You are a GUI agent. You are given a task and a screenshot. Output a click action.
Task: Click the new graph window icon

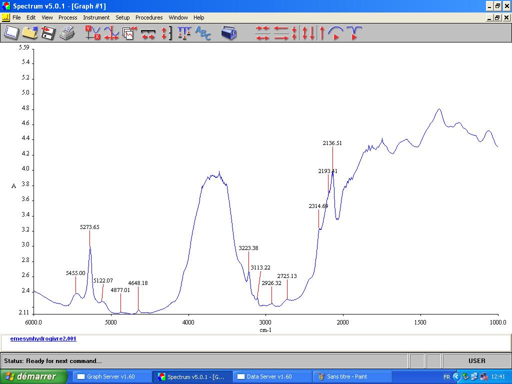coord(11,33)
